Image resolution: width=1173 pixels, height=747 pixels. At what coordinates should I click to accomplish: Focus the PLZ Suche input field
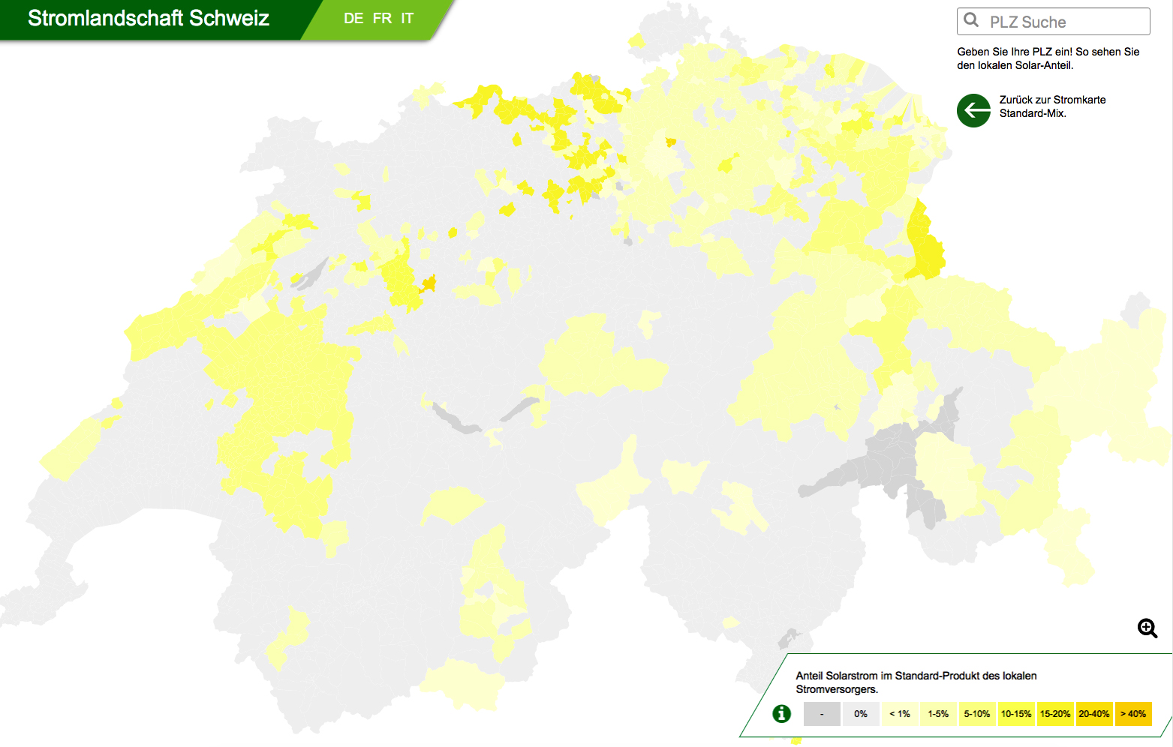click(1054, 22)
